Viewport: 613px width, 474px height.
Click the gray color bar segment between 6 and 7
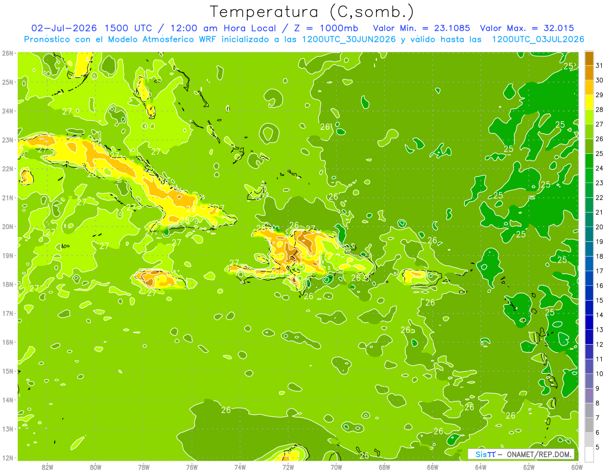589,425
